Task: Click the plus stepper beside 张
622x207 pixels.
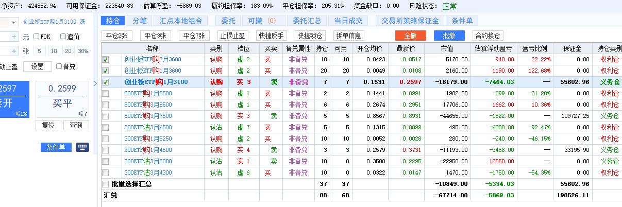Action: click(x=14, y=51)
